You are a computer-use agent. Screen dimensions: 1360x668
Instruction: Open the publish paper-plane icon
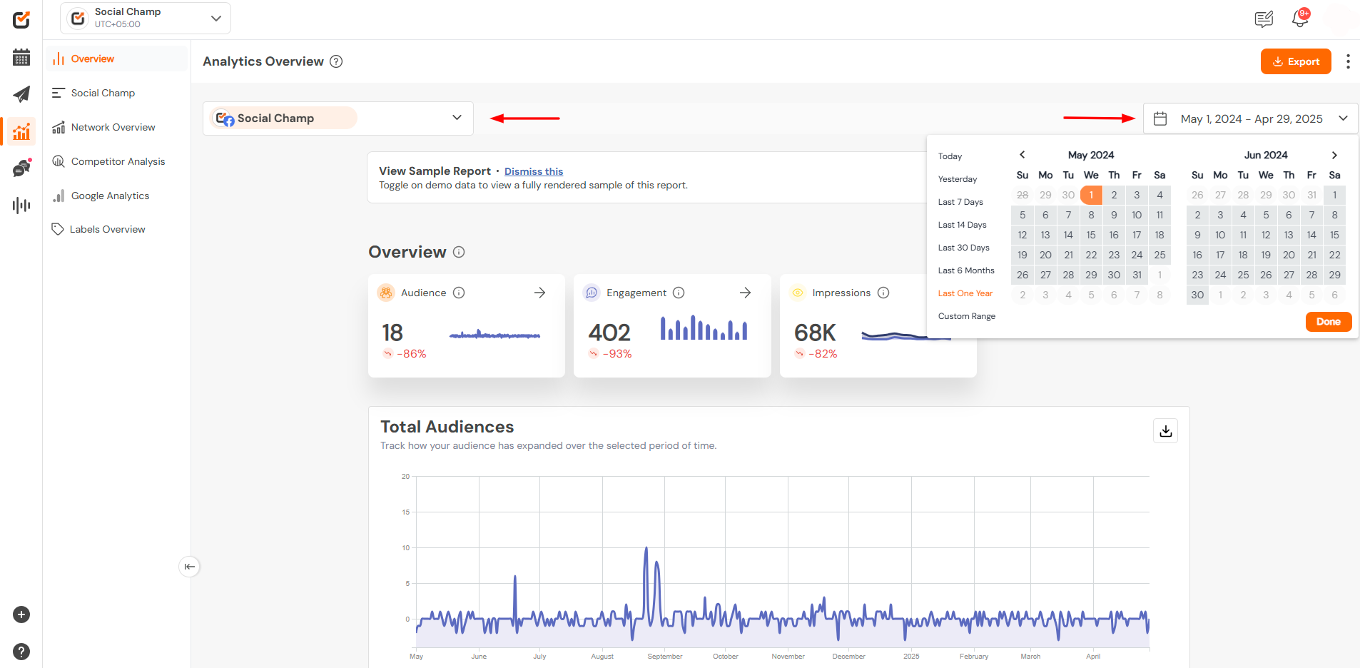(x=21, y=94)
